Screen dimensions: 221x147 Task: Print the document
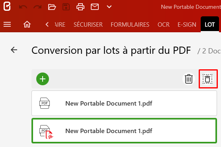(x=80, y=7)
